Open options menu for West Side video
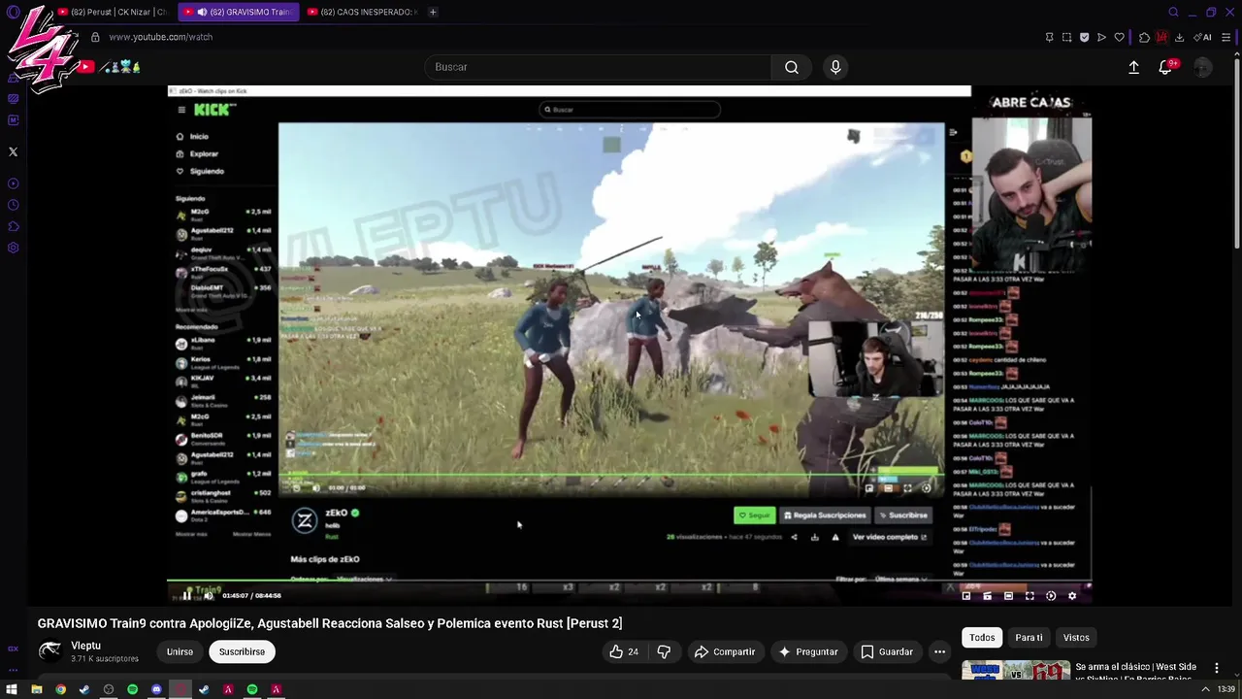 click(1216, 668)
